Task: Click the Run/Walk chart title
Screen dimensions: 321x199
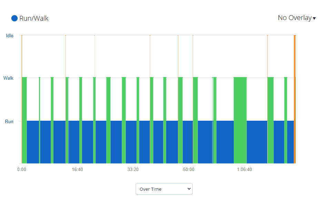Action: [34, 18]
